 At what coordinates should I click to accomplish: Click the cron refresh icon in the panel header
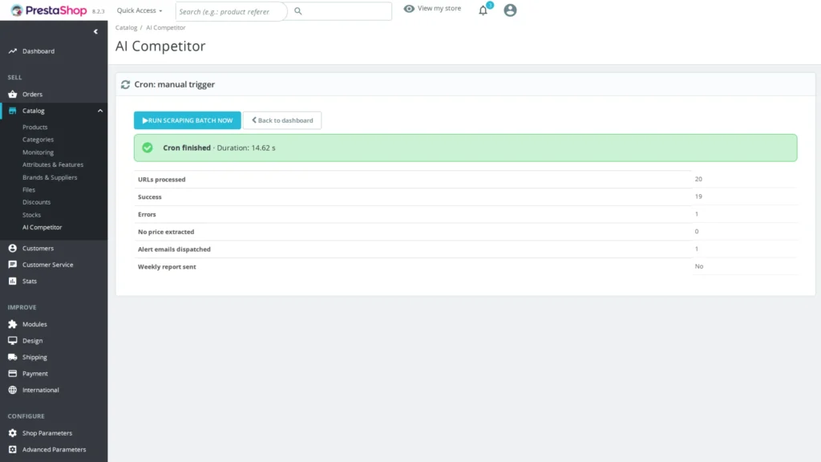(125, 84)
